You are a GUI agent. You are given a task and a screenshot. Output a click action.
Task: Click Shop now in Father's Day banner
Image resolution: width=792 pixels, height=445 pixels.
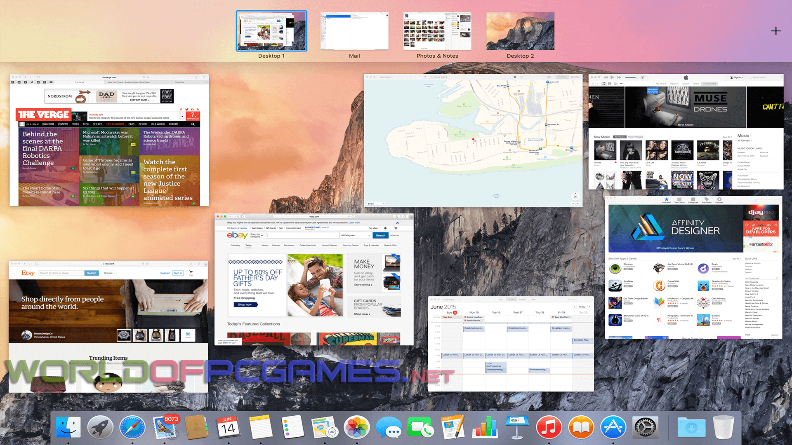click(x=245, y=304)
